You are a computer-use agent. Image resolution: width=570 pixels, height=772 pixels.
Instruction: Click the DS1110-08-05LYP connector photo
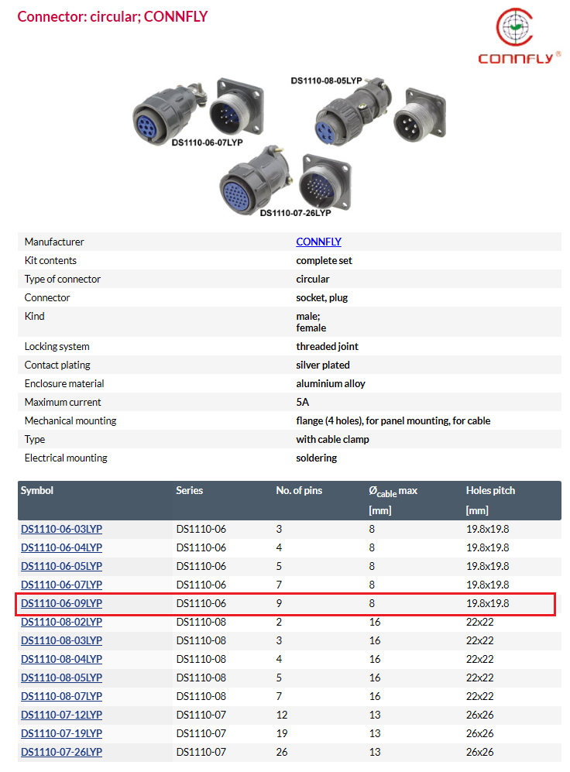tap(380, 112)
